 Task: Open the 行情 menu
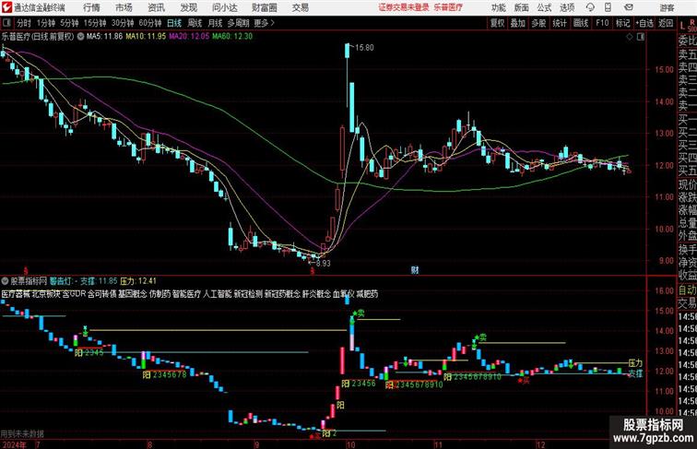[91, 7]
